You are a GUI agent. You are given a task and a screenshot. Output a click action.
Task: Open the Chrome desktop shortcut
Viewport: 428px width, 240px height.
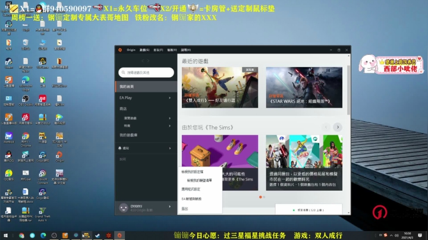coord(26,140)
